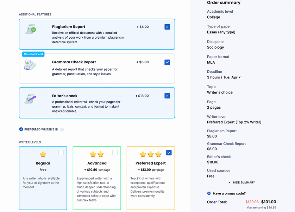Collapse the order summary with Hide Summary
This screenshot has height=212, width=295.
coord(241,182)
